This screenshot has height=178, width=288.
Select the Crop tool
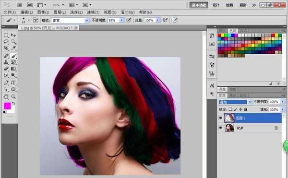coord(6,48)
